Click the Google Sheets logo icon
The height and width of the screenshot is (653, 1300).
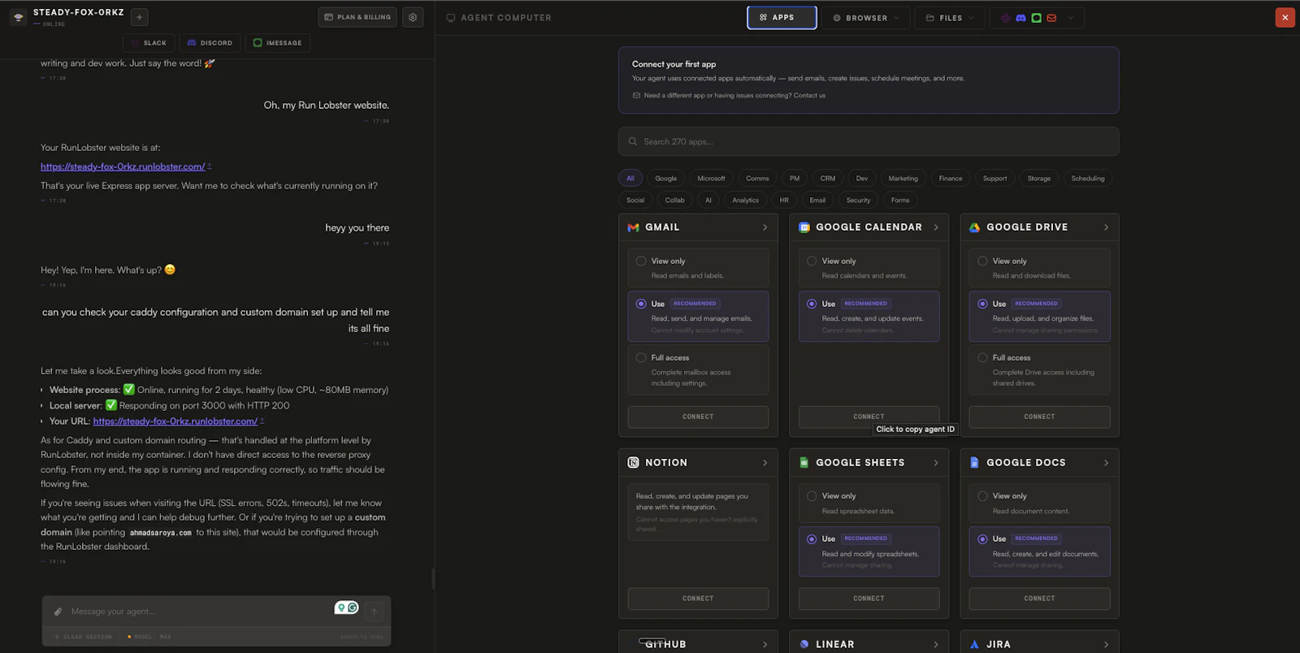coord(804,462)
